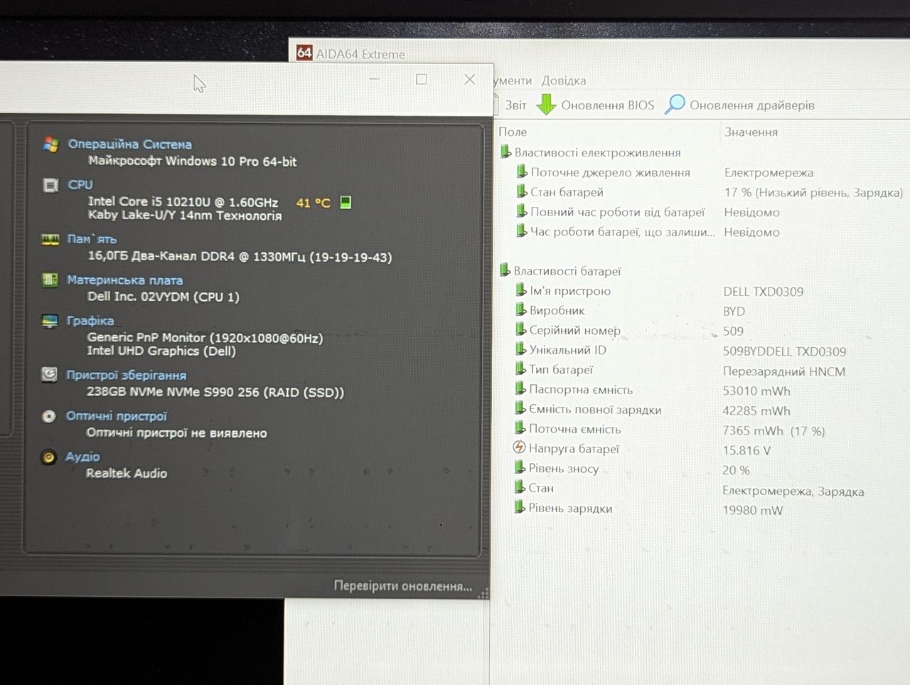Click Перевірити оновлення link

tap(403, 586)
